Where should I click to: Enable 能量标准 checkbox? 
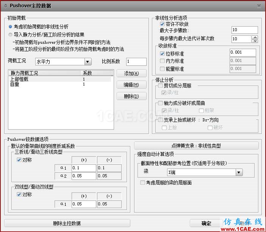click(162, 69)
